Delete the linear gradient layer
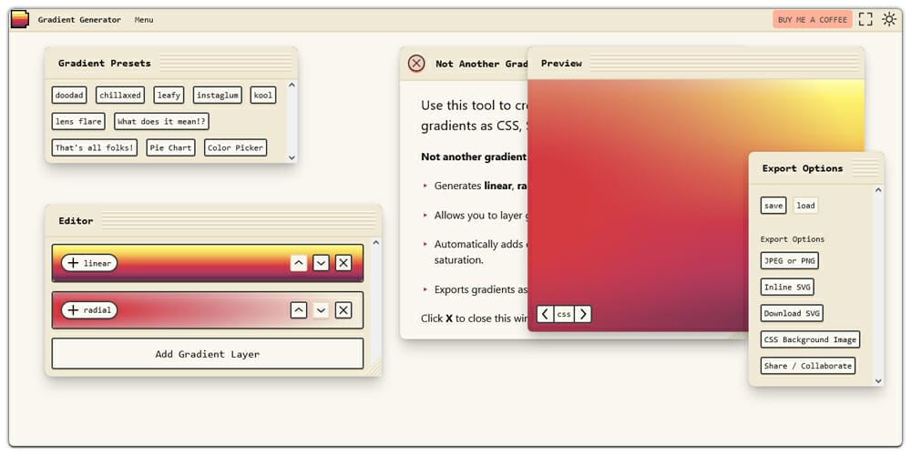 (343, 263)
